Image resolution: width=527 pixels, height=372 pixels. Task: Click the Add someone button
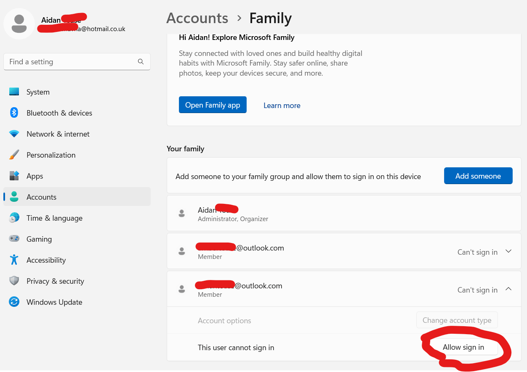(478, 176)
